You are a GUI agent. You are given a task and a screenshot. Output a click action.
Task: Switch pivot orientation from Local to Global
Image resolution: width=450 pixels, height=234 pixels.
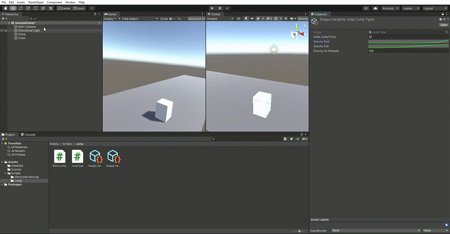tap(79, 8)
